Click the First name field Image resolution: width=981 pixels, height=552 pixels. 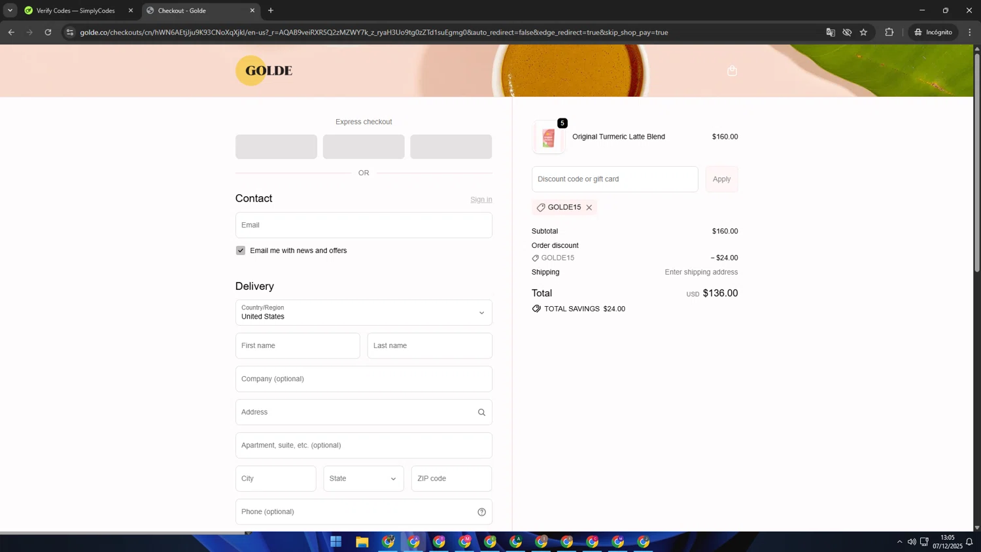tap(298, 346)
